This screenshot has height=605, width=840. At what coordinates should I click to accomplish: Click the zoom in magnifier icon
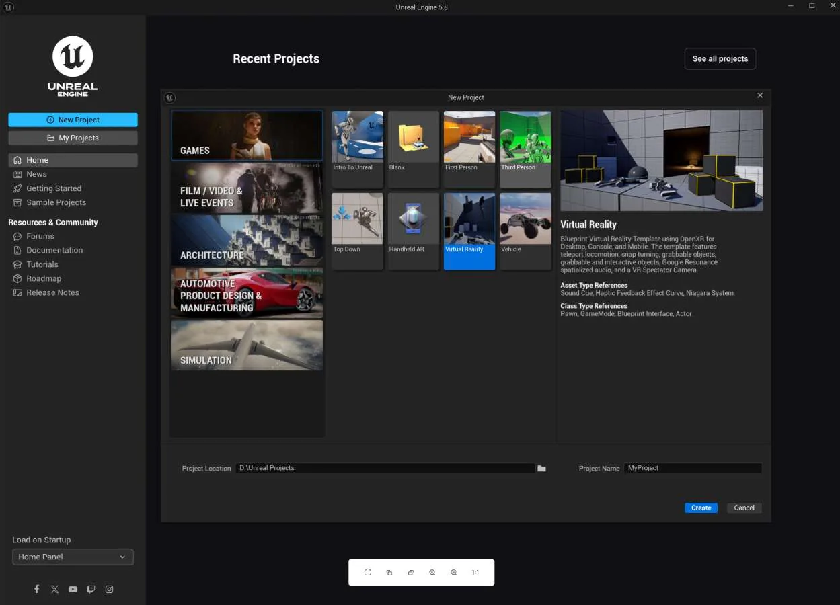pos(432,573)
